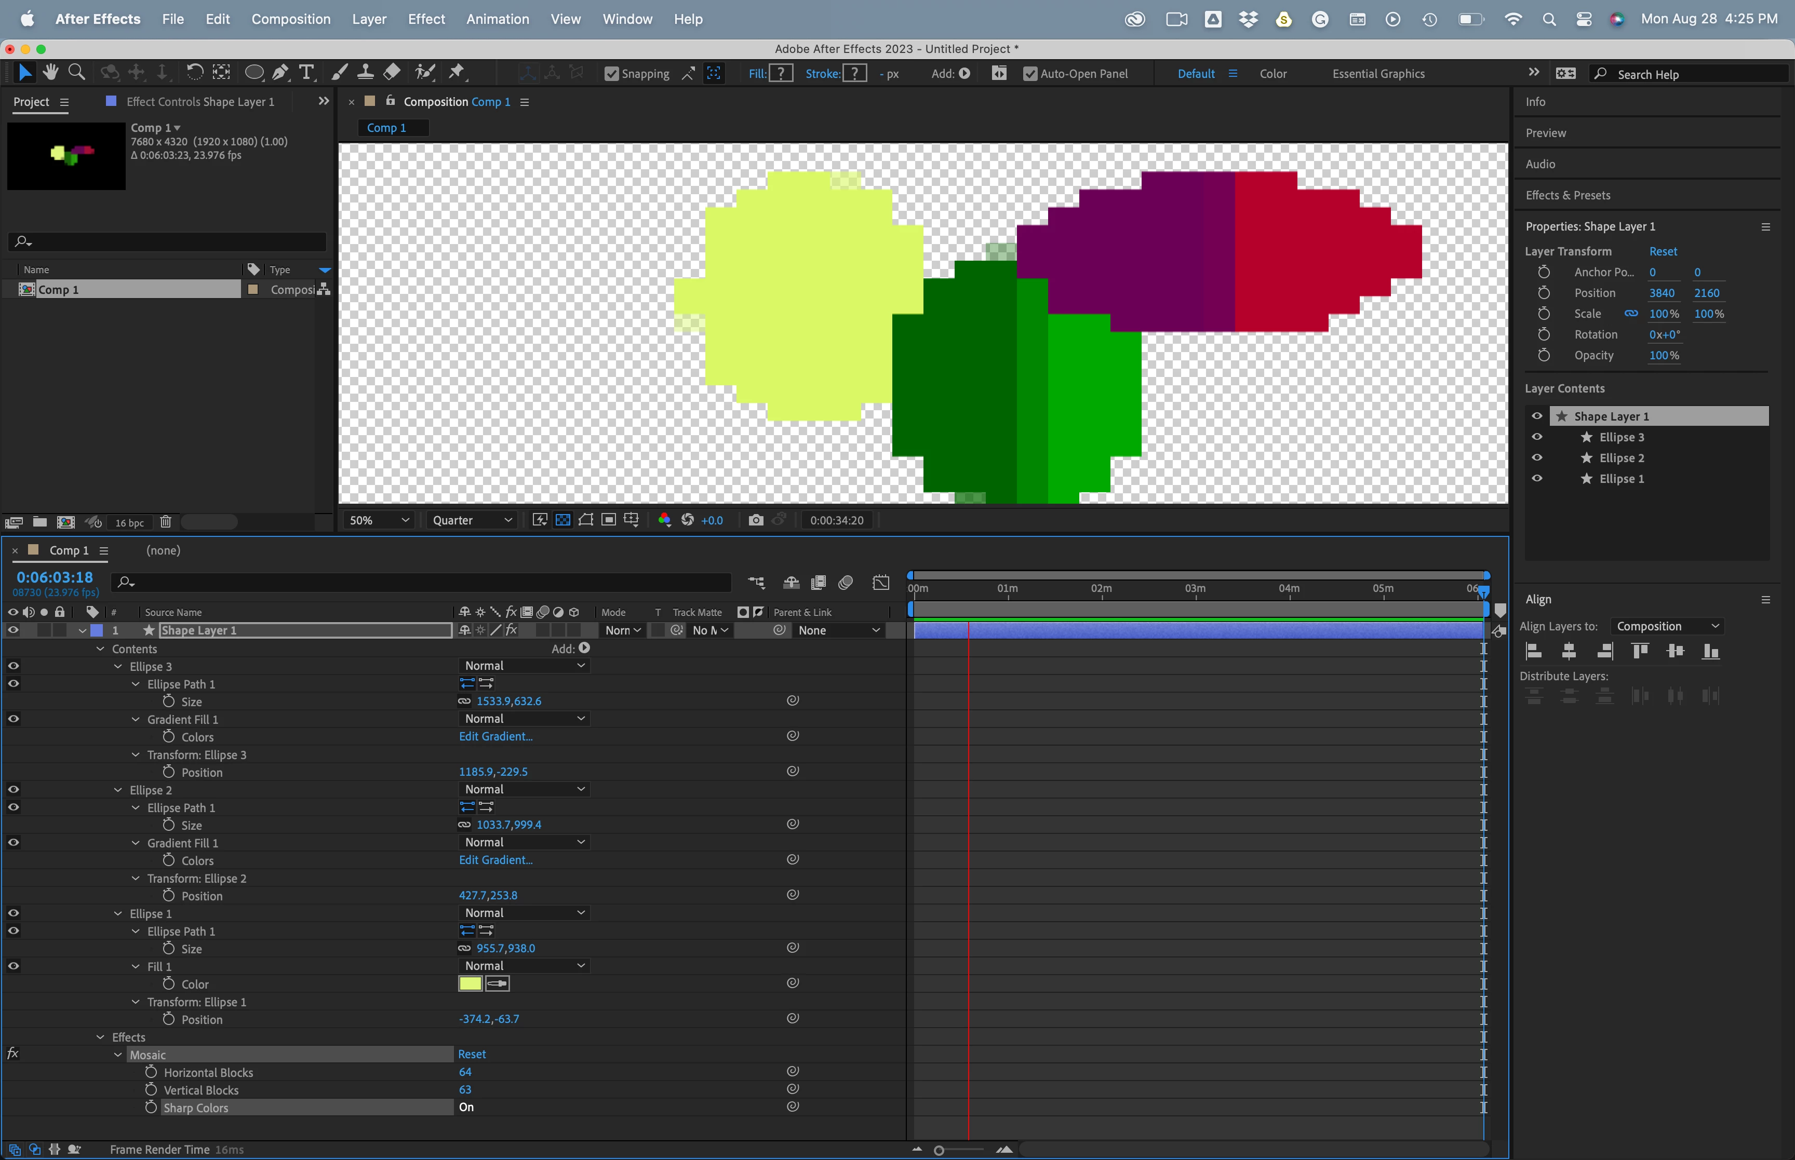
Task: Switch to Effect Controls Shape Layer 1 tab
Action: [x=199, y=102]
